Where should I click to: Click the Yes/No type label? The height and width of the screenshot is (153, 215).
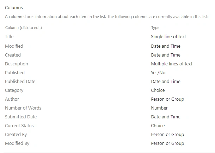point(158,72)
